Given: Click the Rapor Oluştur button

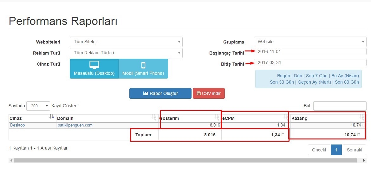Looking at the screenshot, I should (160, 93).
